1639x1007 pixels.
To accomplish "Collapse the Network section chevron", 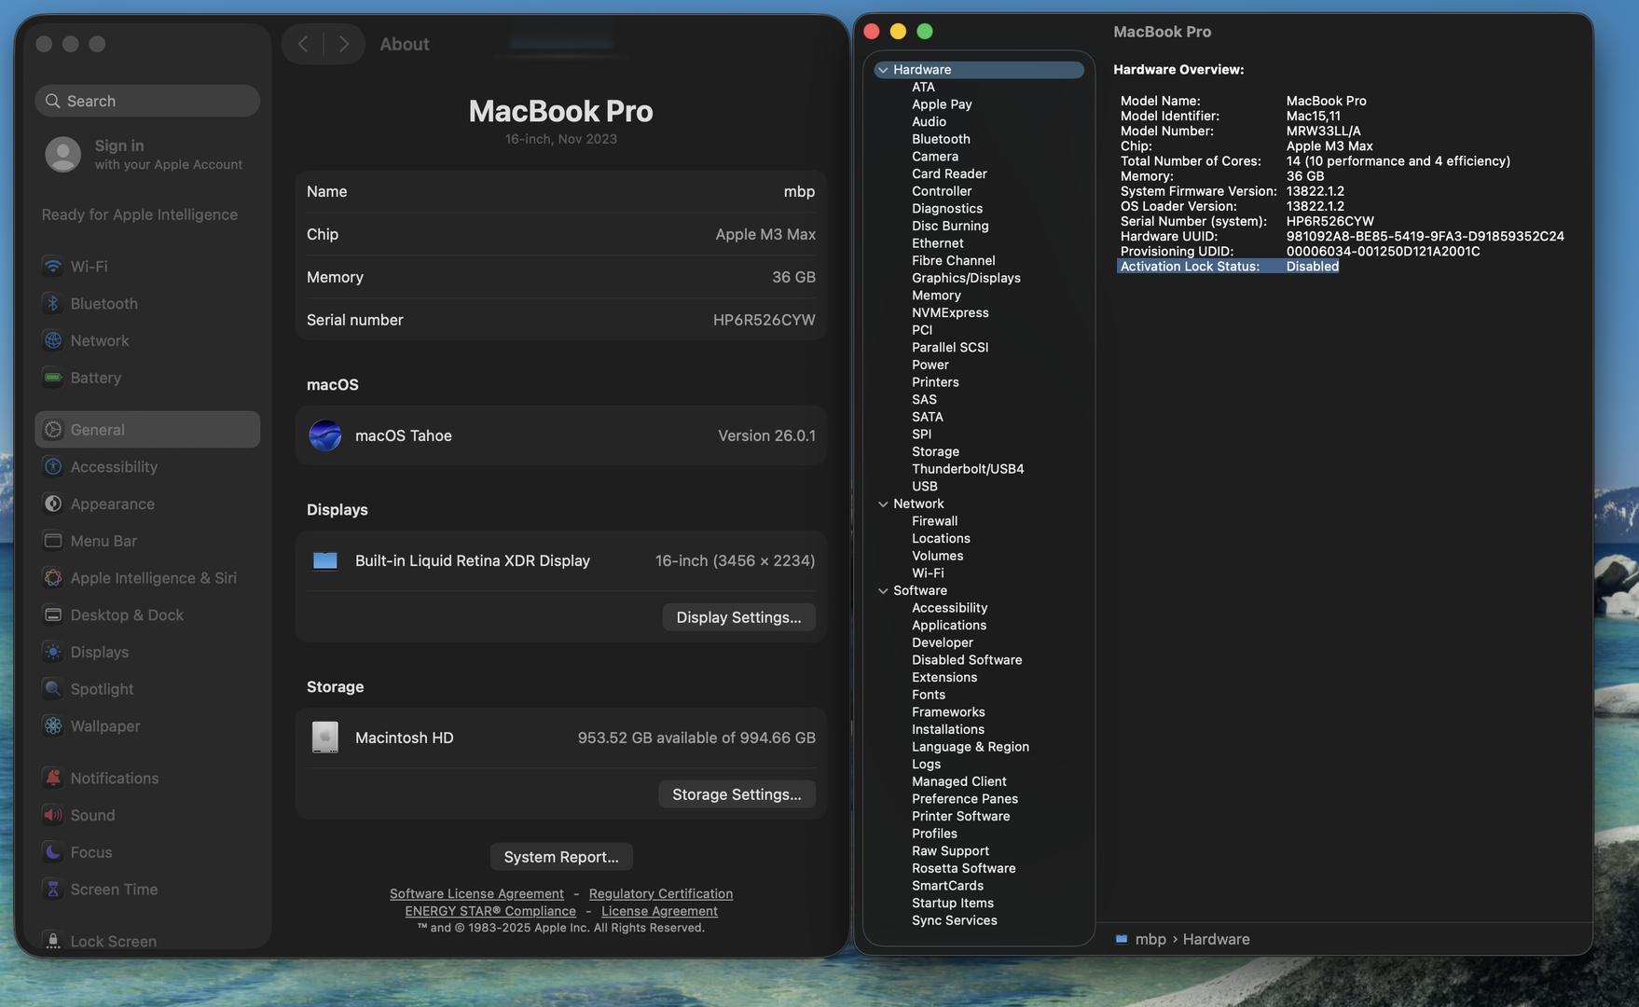I will coord(883,504).
